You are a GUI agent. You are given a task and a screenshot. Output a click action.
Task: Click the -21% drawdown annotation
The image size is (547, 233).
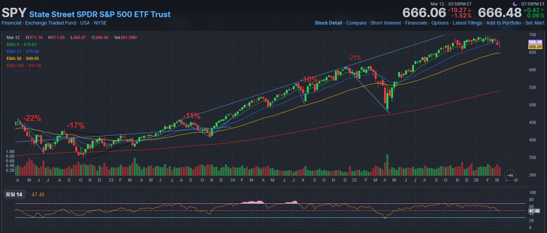(x=354, y=58)
